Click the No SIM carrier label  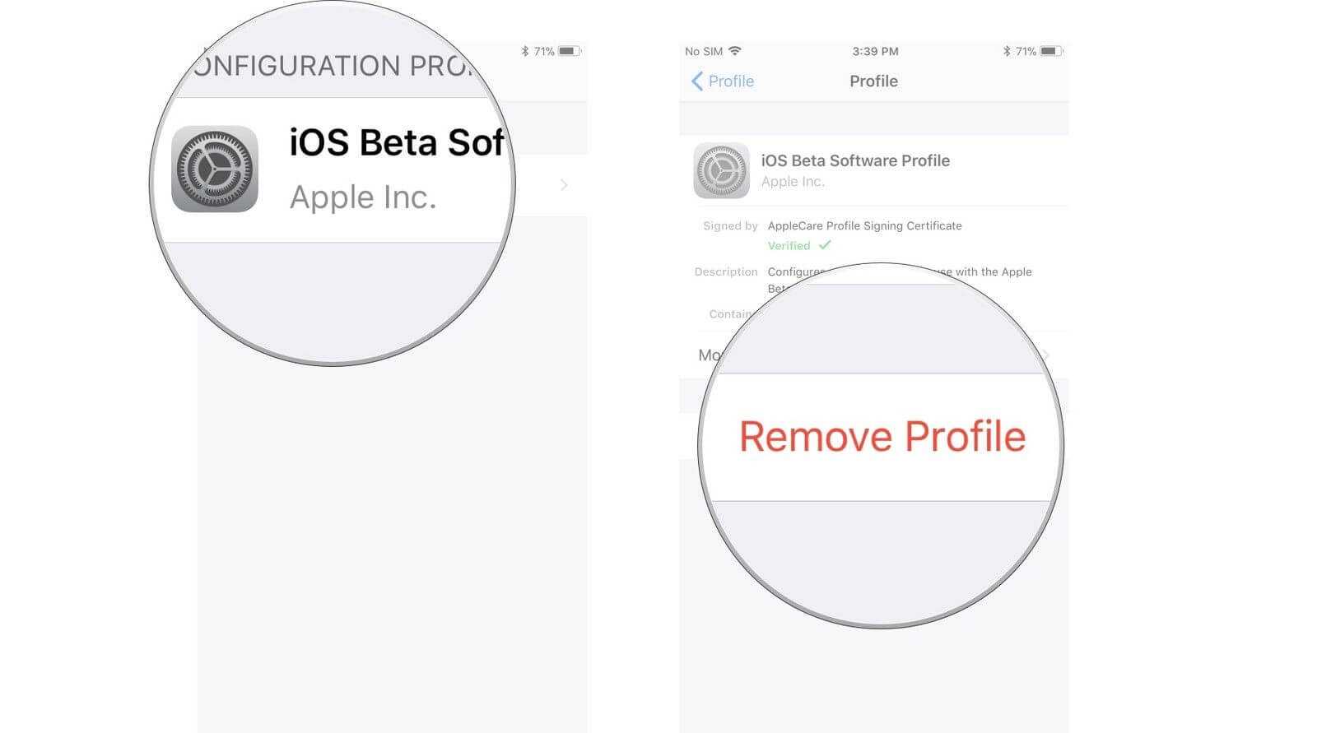(x=703, y=51)
